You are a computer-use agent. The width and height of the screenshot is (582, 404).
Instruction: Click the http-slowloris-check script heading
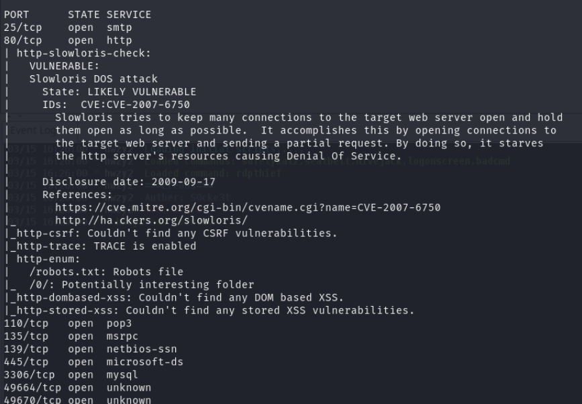click(x=83, y=53)
